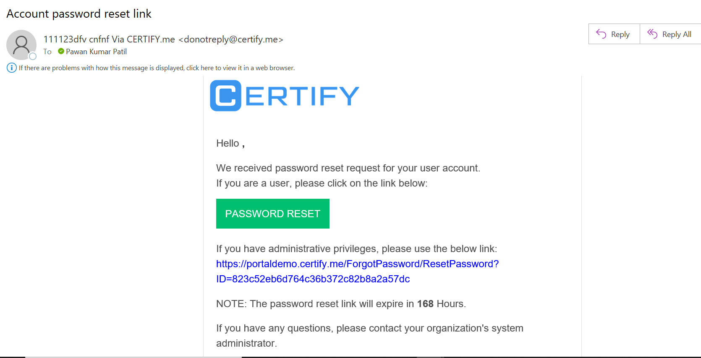Reply All to this message
The height and width of the screenshot is (358, 701).
click(x=670, y=34)
